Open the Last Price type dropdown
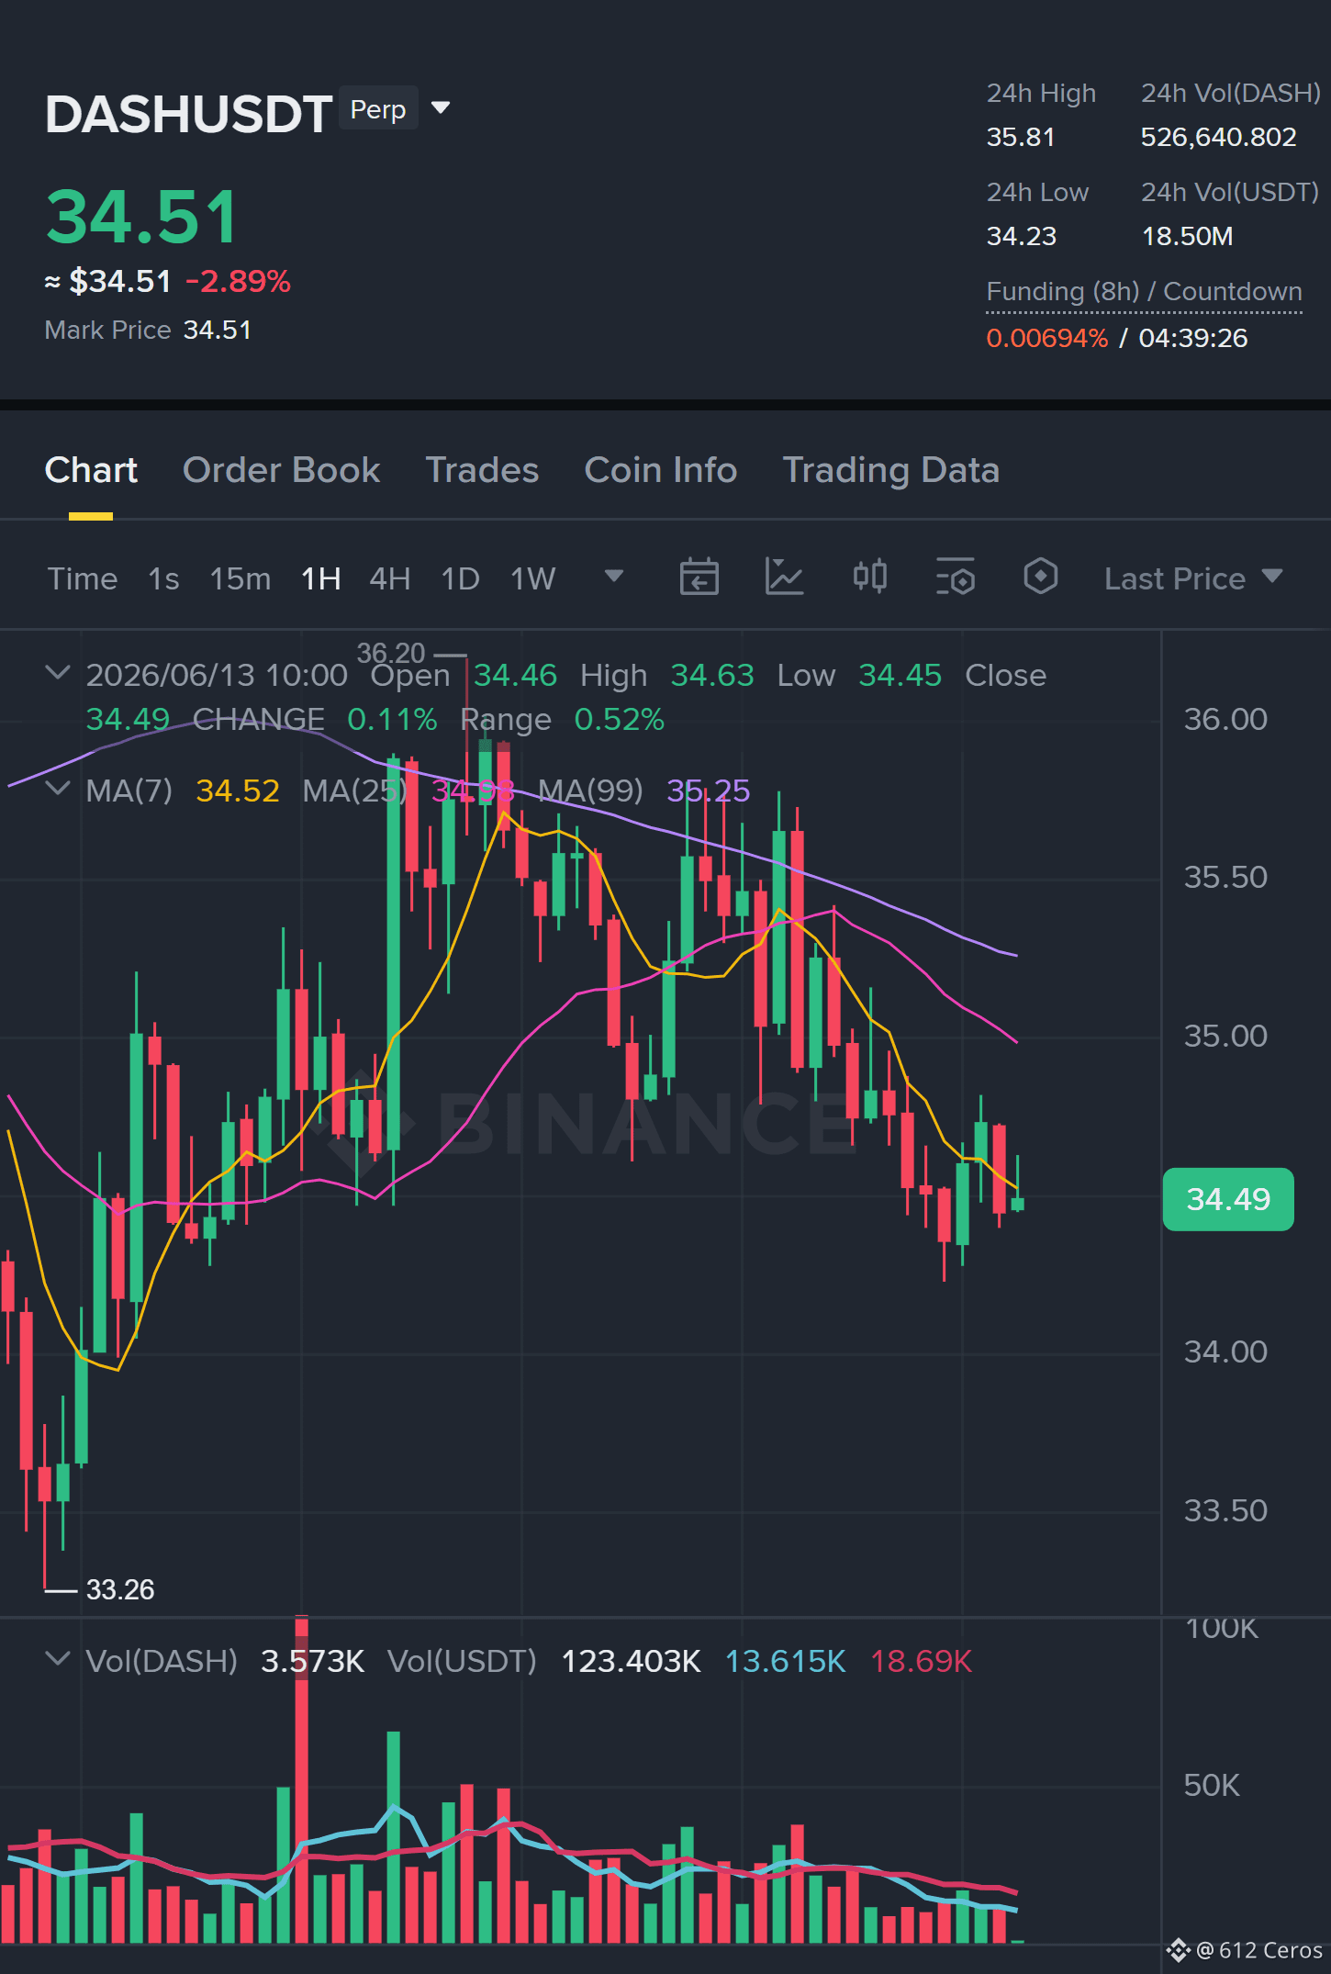Viewport: 1331px width, 1974px height. pyautogui.click(x=1193, y=578)
